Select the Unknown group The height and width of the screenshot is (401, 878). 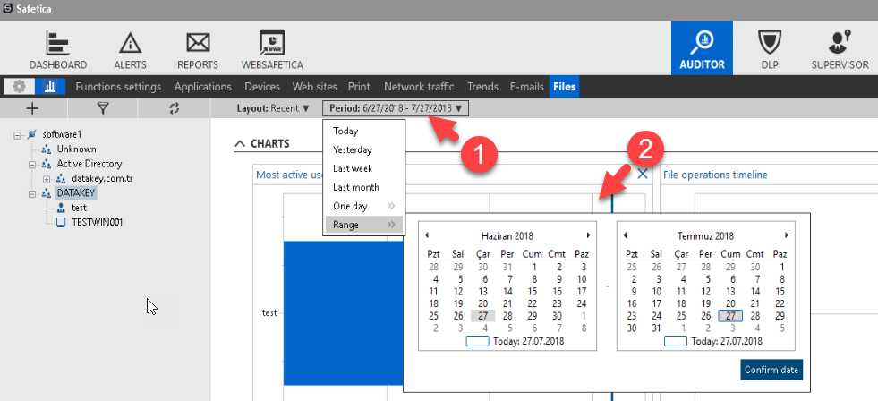(x=76, y=149)
